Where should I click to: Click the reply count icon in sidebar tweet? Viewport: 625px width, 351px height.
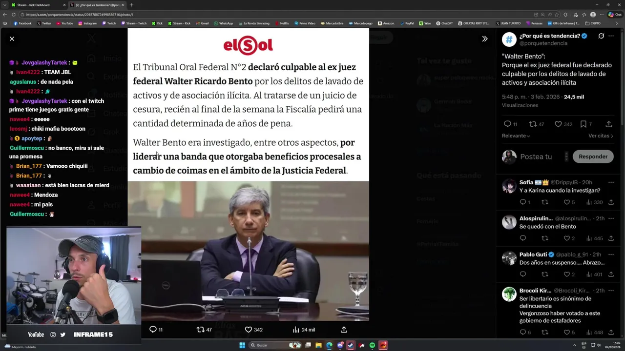[x=507, y=124]
